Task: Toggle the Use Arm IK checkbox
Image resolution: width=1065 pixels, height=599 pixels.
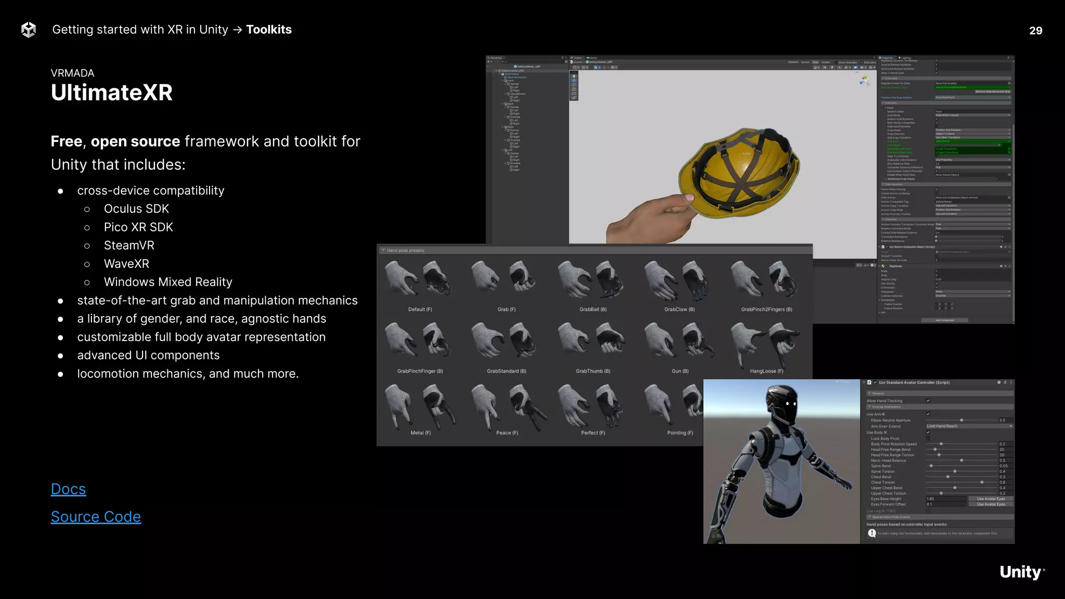Action: pos(928,414)
